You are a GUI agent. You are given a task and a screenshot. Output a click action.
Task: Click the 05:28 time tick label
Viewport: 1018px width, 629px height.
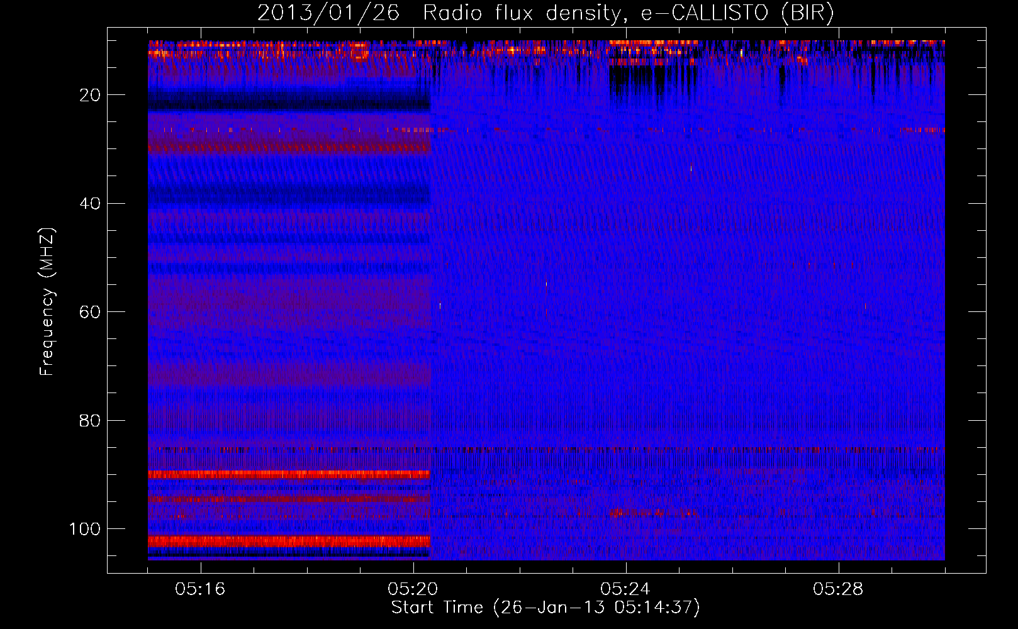tap(838, 589)
